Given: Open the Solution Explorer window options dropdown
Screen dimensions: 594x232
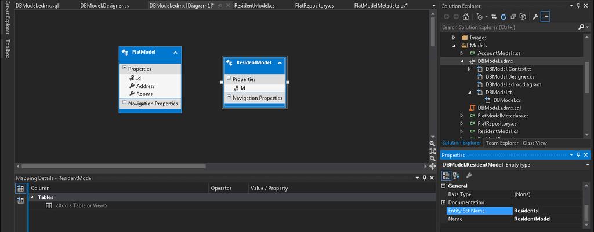Looking at the screenshot, I should click(571, 6).
